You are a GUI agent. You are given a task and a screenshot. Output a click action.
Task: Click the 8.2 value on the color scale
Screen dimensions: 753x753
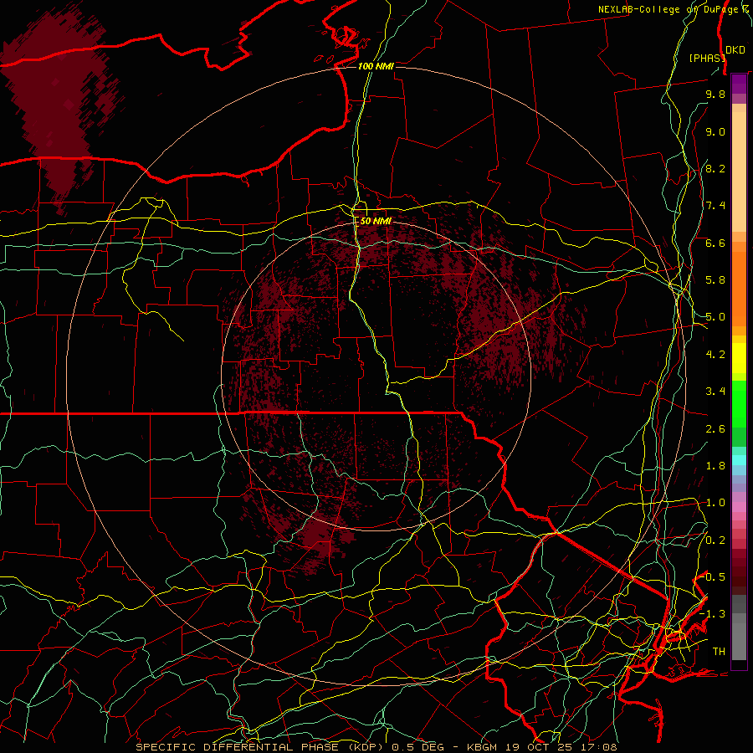point(715,168)
